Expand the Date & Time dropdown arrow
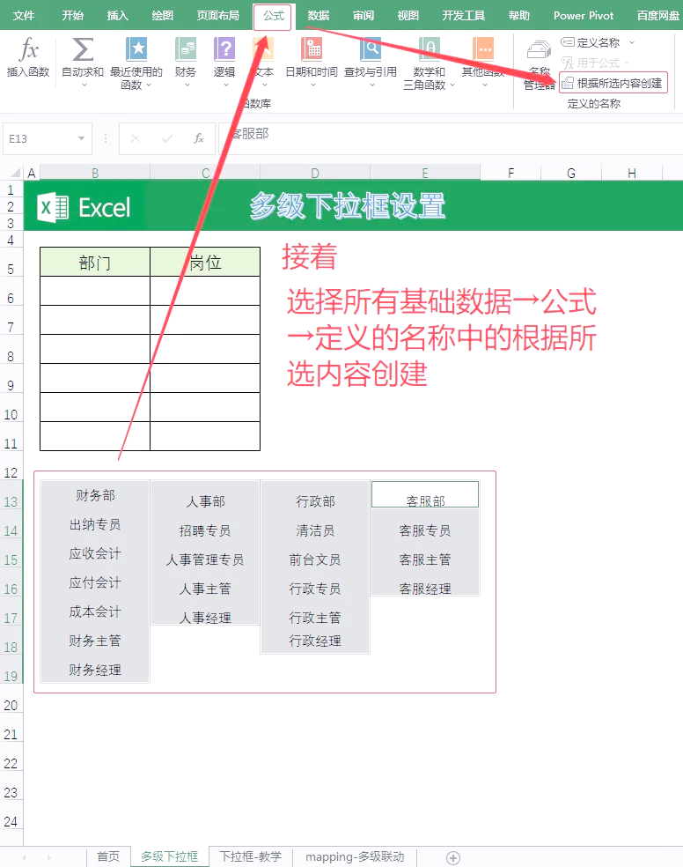The width and height of the screenshot is (683, 867). point(313,85)
